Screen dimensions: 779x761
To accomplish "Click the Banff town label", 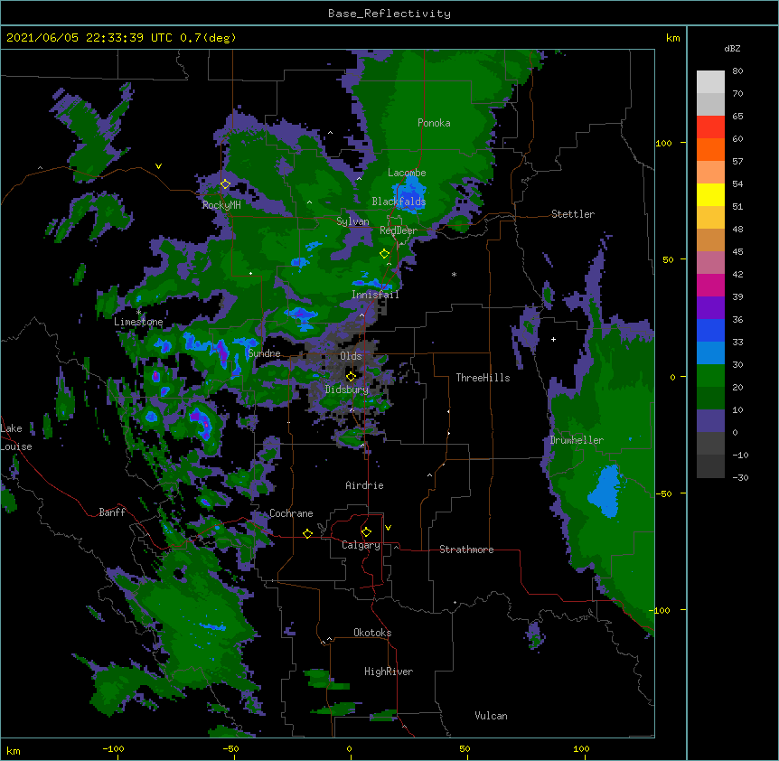I will [112, 512].
